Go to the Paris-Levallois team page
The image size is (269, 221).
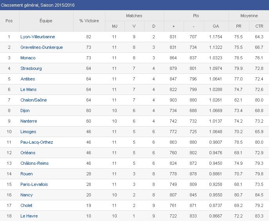[34, 184]
